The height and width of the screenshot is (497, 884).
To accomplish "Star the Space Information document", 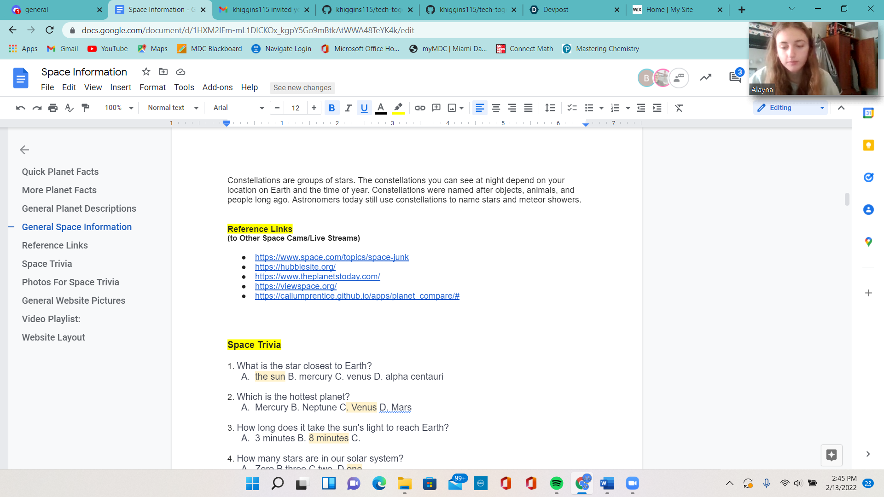I will pyautogui.click(x=146, y=72).
